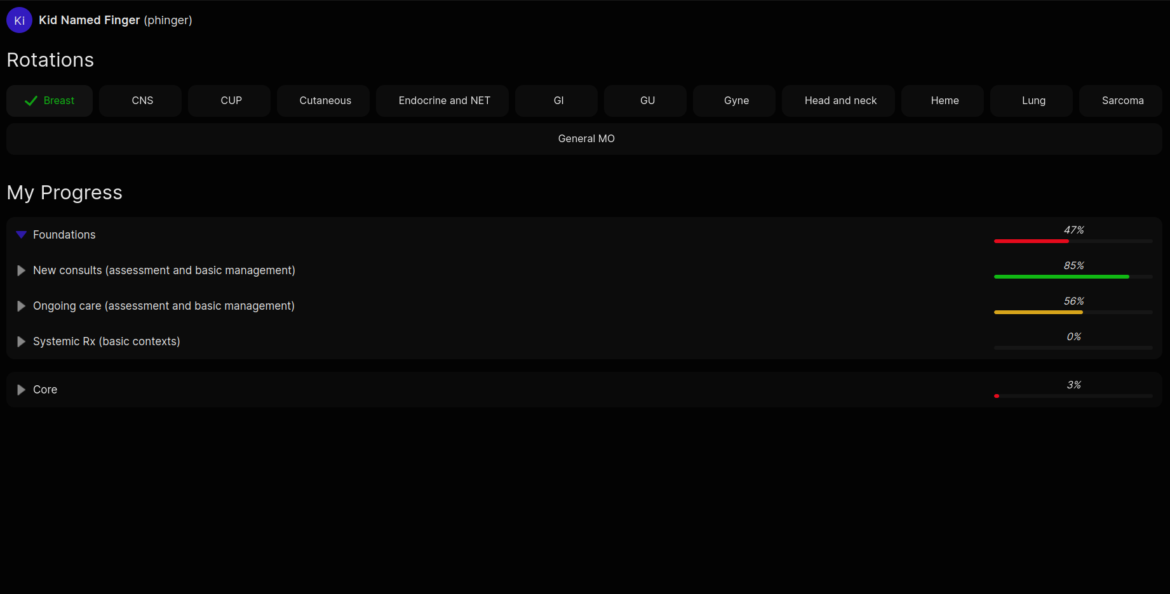Collapse the Foundations section arrow
The image size is (1170, 594).
[21, 235]
